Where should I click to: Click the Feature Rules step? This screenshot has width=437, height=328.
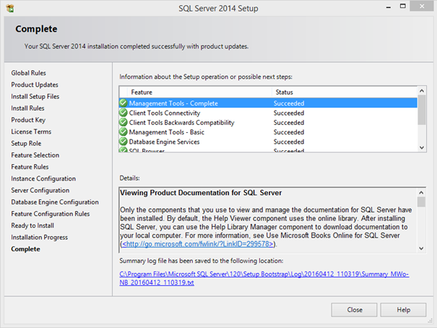coord(30,167)
